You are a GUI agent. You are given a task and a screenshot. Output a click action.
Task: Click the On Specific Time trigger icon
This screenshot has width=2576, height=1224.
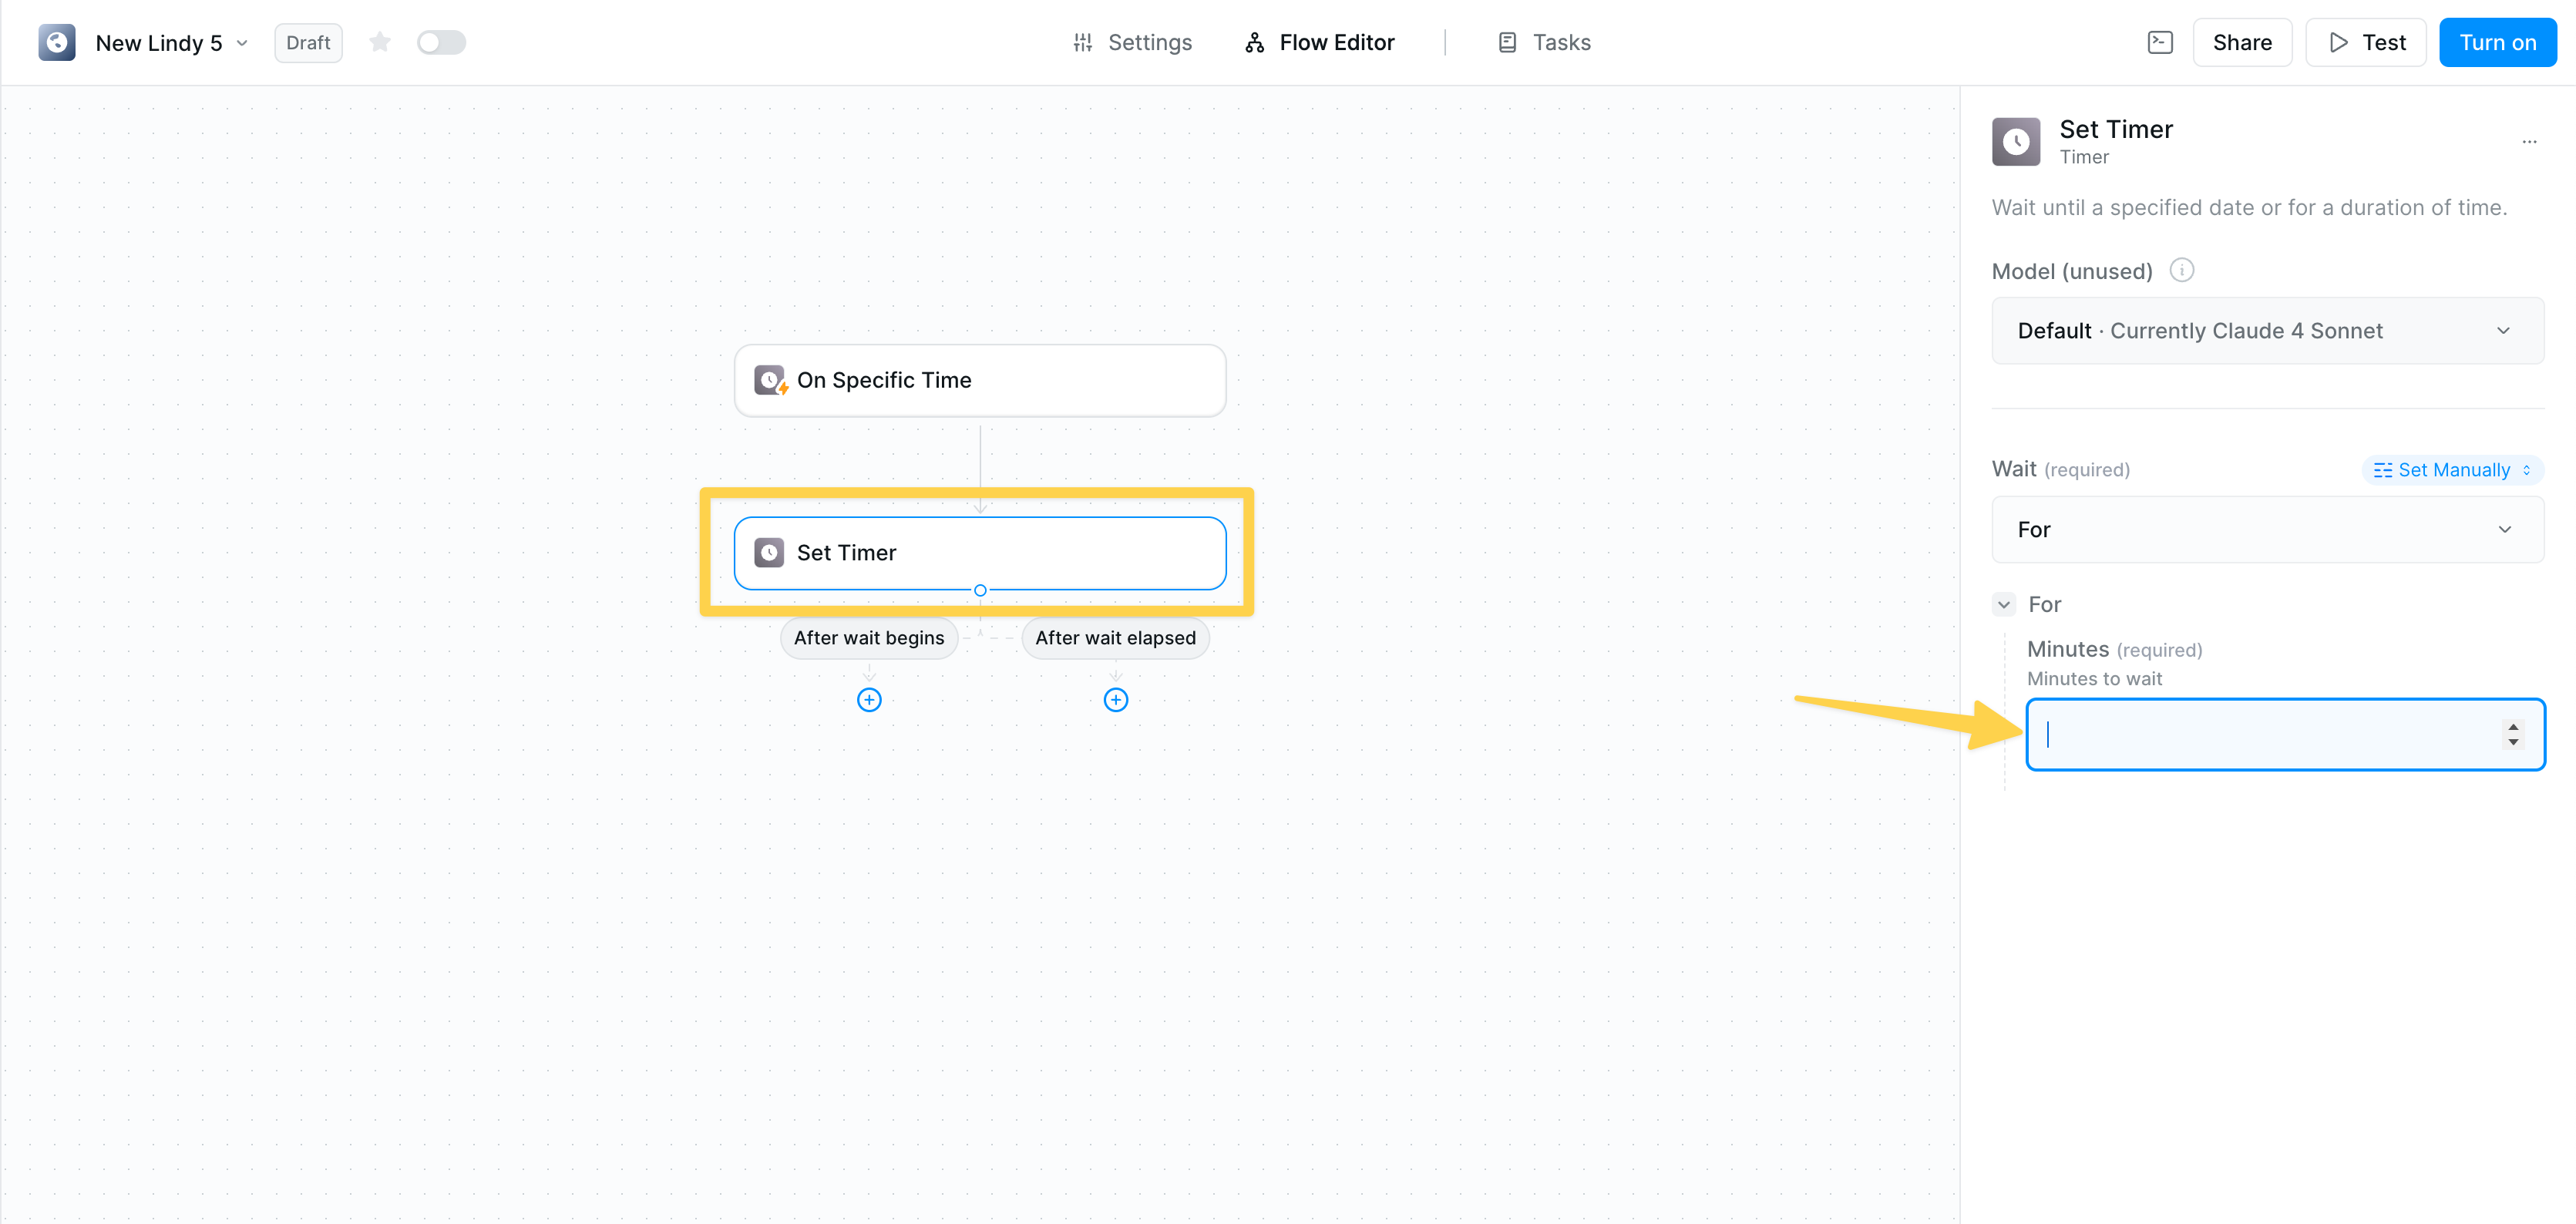coord(769,380)
